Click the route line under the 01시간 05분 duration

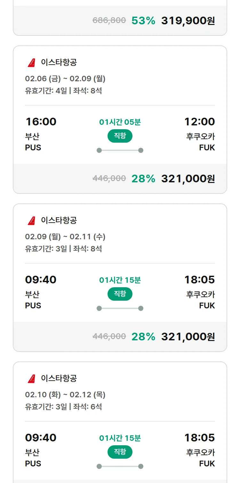click(120, 150)
